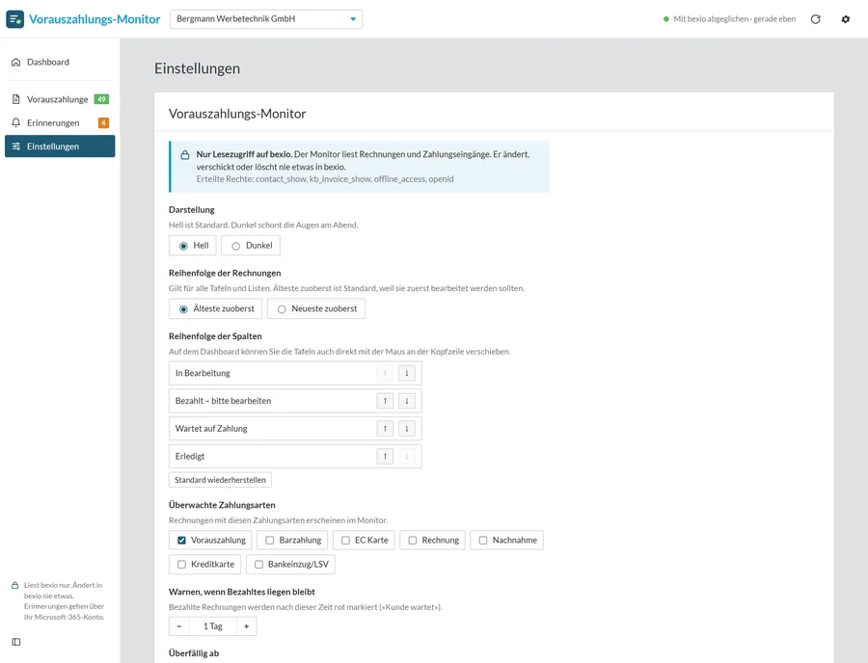This screenshot has width=868, height=663.
Task: Enable the Barzahlung payment type
Action: (x=292, y=541)
